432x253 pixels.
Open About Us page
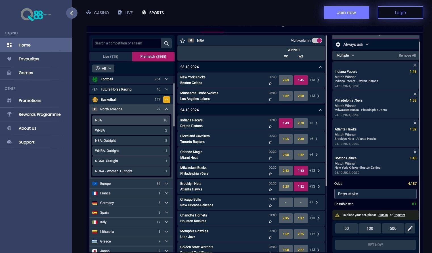click(36, 128)
